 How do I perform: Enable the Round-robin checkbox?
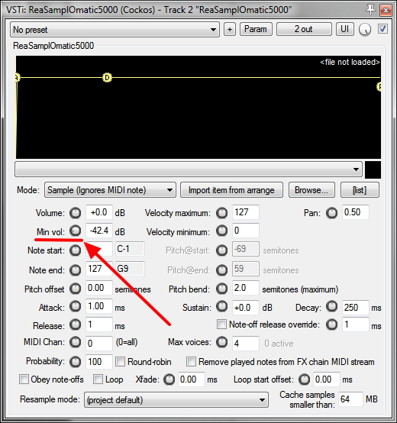[121, 361]
